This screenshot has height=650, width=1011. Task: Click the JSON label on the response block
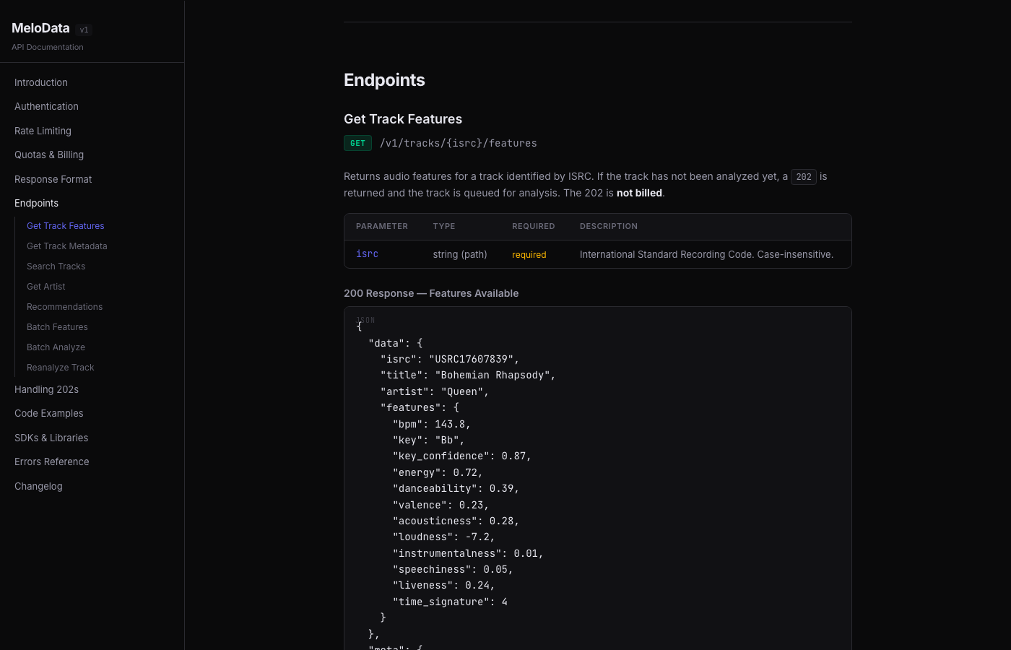[x=366, y=320]
